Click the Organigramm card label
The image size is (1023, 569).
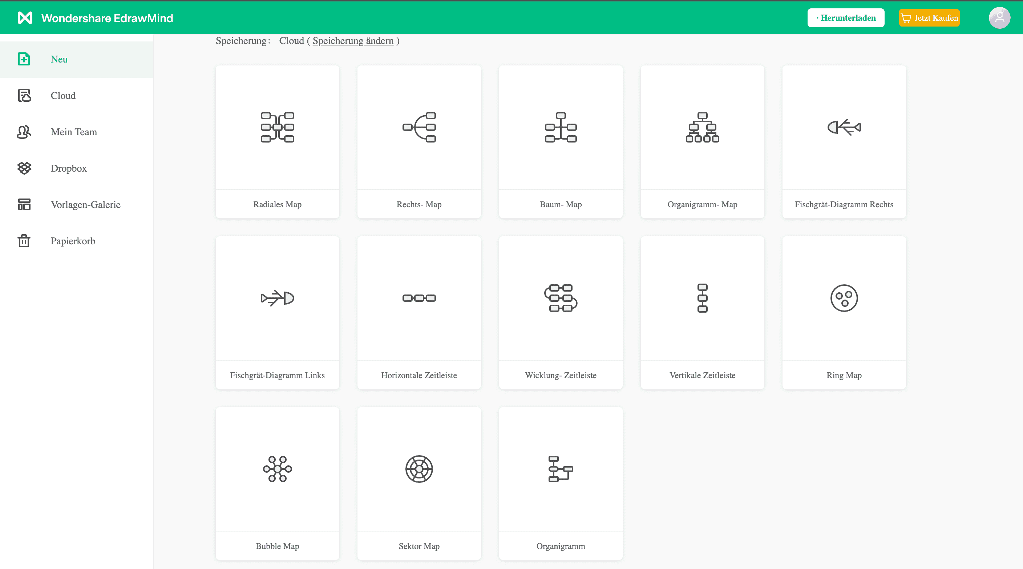click(x=560, y=546)
